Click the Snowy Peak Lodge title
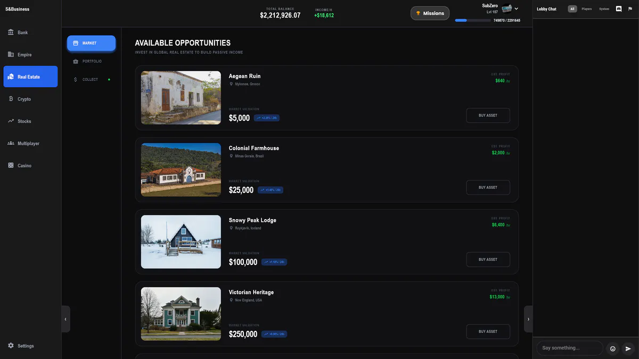The image size is (639, 359). click(252, 220)
